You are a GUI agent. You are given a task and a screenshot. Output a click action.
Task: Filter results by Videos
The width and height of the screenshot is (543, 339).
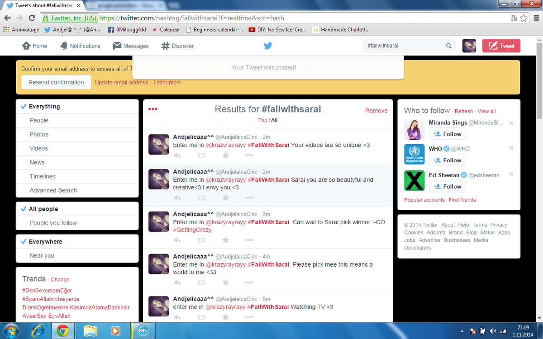77,148
